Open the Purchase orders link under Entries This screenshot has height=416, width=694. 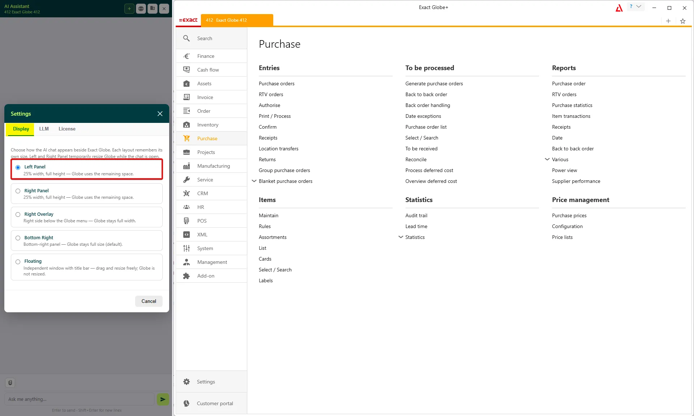coord(277,83)
